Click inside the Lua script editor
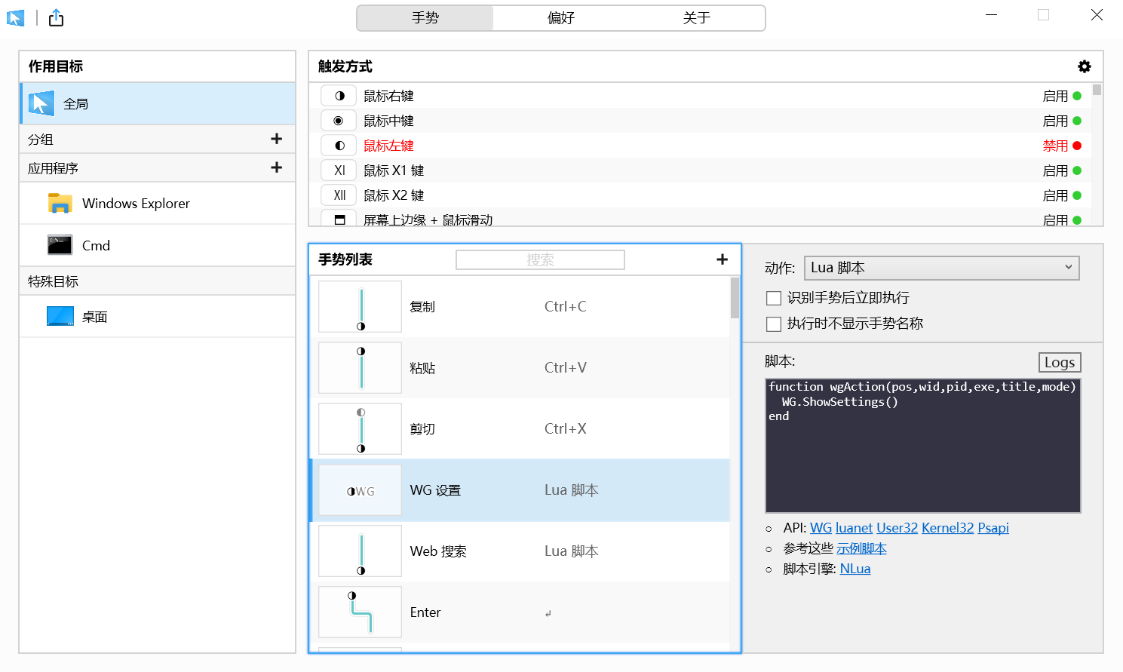Screen dimensions: 1123x672 click(923, 445)
